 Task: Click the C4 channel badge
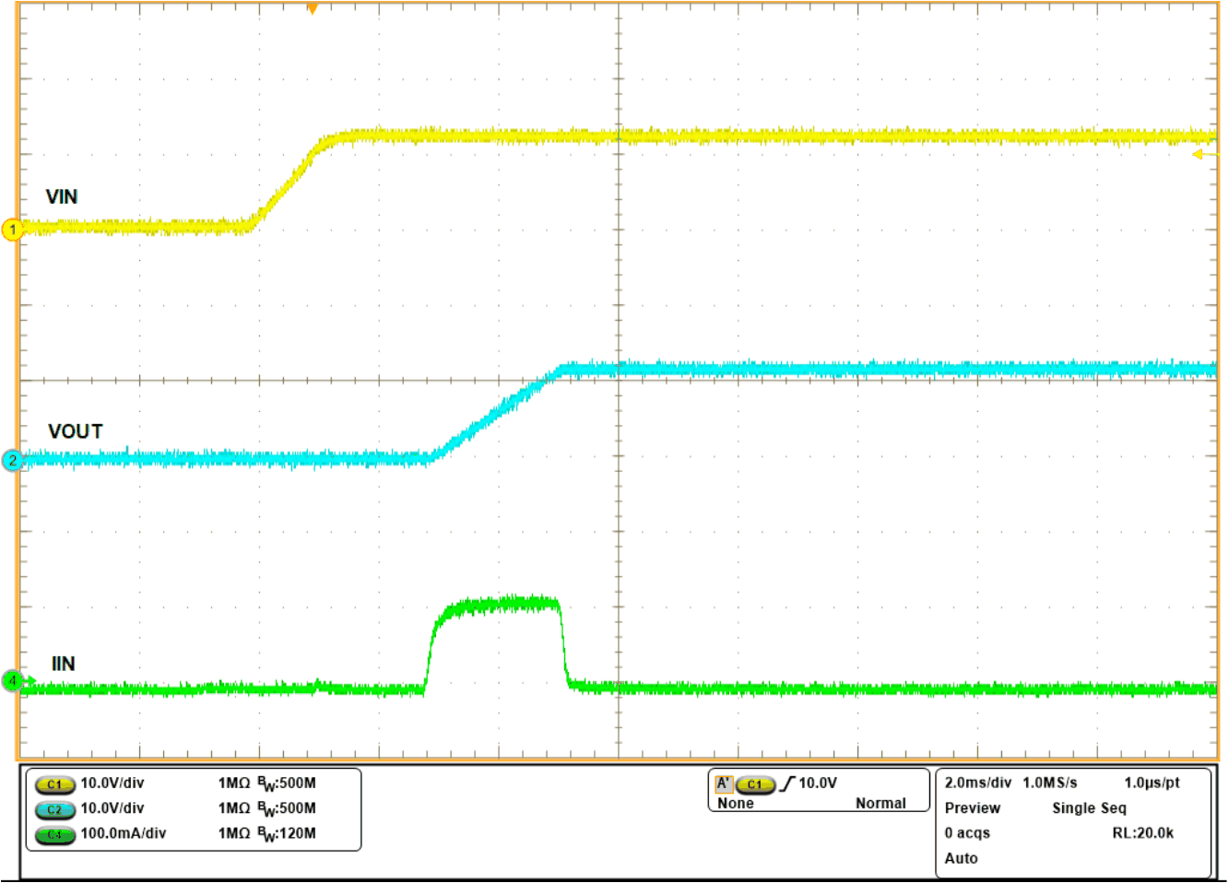(x=53, y=836)
